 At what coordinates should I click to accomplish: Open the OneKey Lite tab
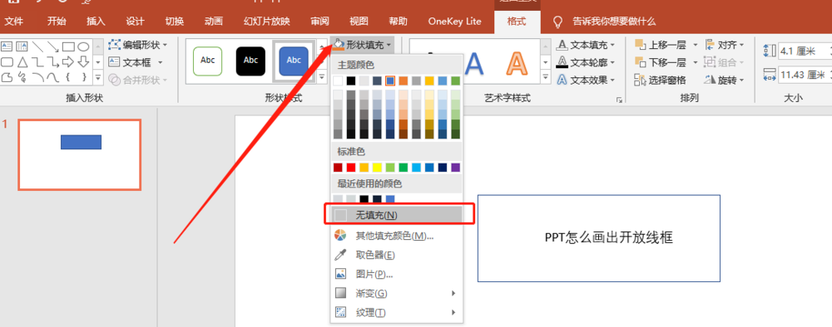click(455, 22)
